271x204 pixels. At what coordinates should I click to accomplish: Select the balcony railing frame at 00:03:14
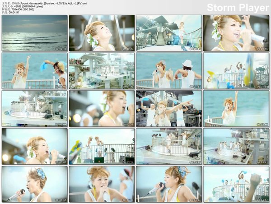(102, 147)
